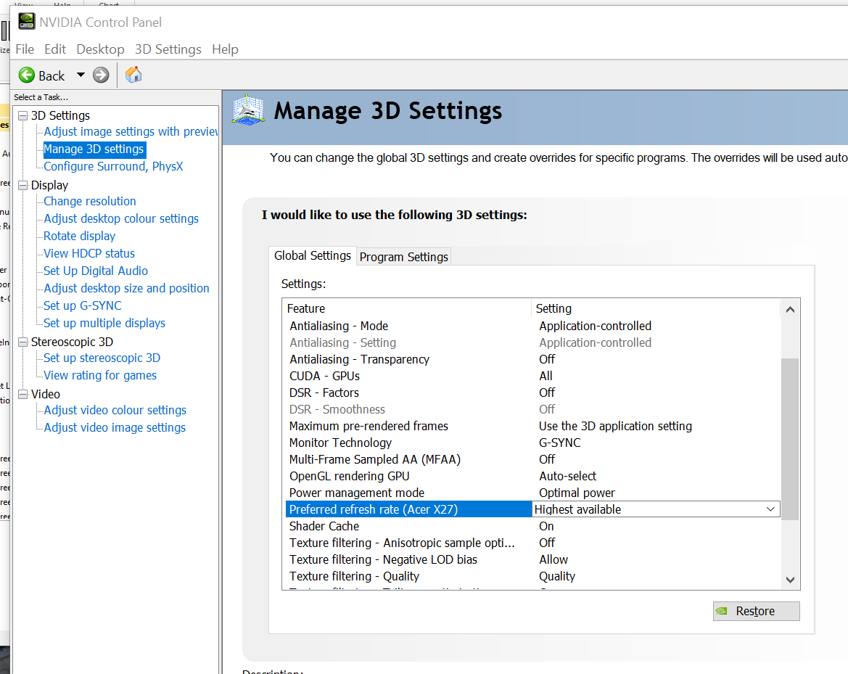Click the Setting column header
848x674 pixels.
[656, 308]
